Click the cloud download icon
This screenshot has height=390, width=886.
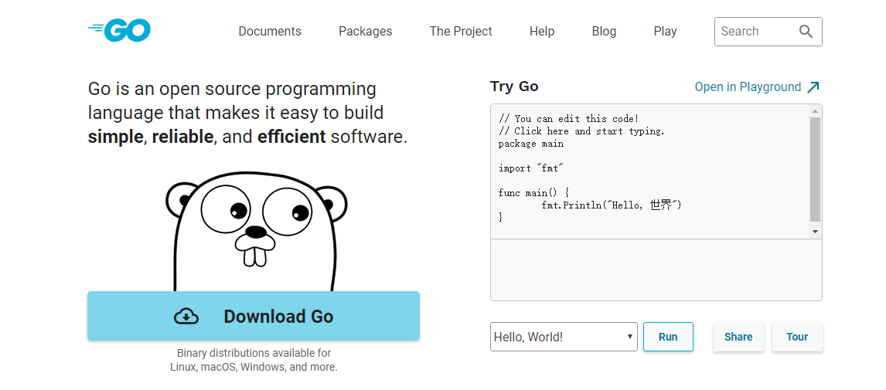point(186,316)
